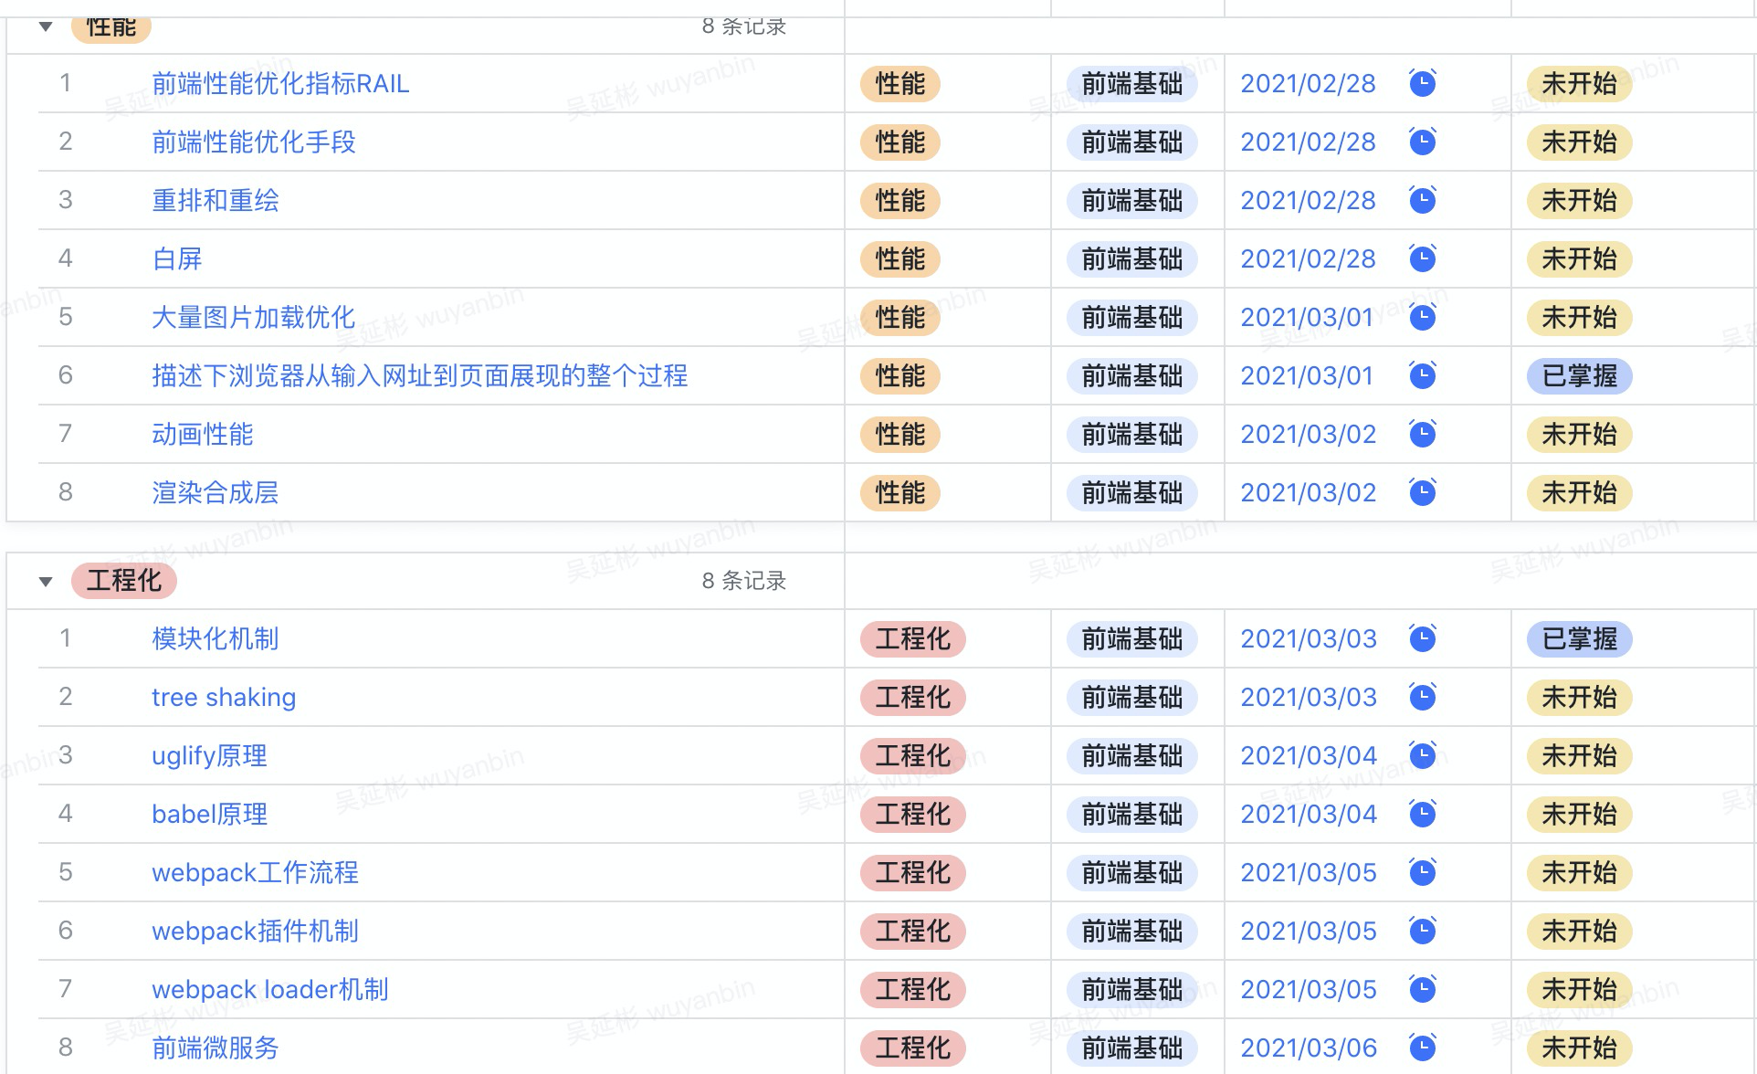Viewport: 1757px width, 1074px height.
Task: Select row number 8 in 工程化 group
Action: [65, 1048]
